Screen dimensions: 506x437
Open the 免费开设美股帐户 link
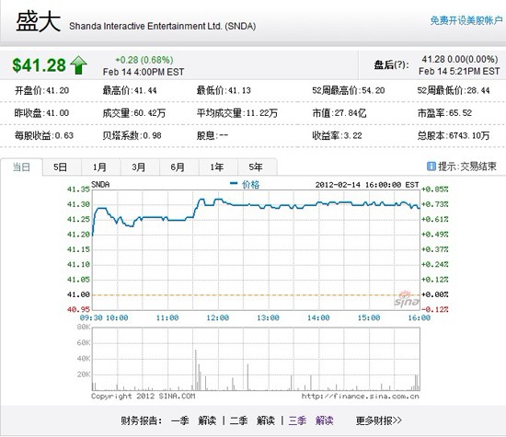pyautogui.click(x=466, y=20)
